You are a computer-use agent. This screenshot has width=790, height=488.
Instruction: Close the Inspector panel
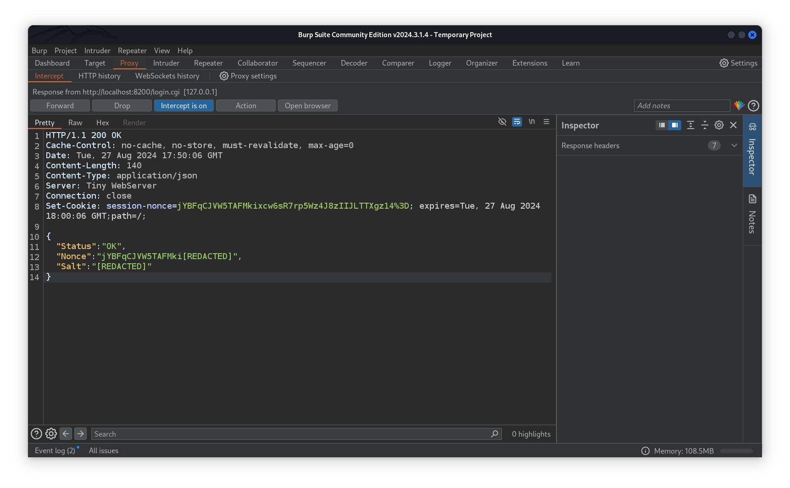click(x=733, y=125)
